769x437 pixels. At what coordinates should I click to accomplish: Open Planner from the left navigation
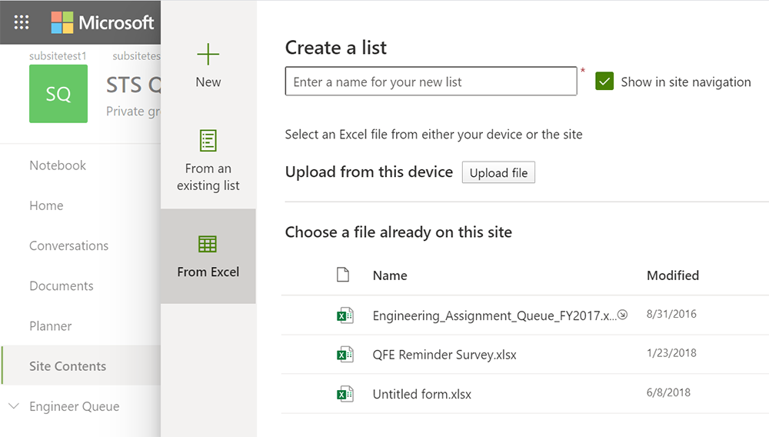[x=51, y=326]
